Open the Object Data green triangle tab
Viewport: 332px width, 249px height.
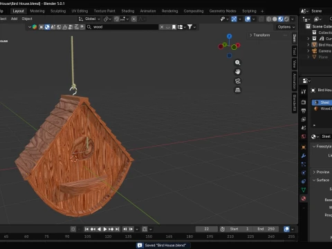tap(304, 190)
